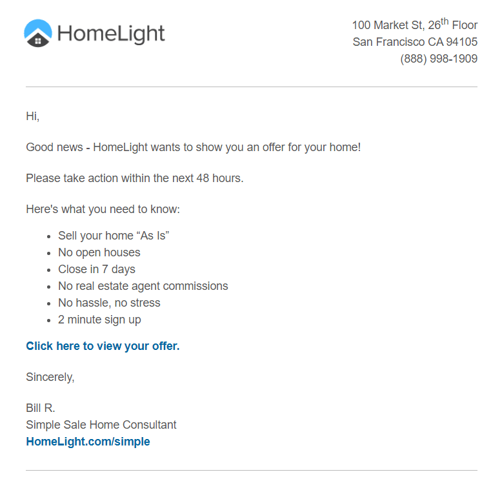Click the 100 Market St address line
This screenshot has width=502, height=481.
[x=415, y=24]
